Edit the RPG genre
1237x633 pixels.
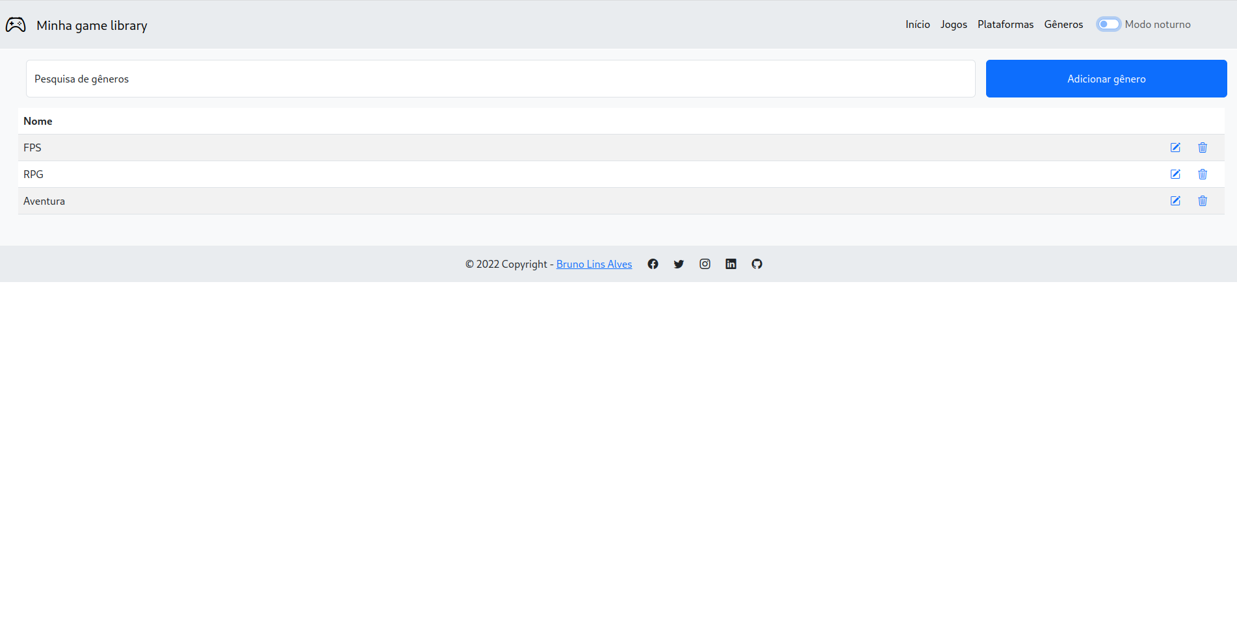pos(1175,174)
